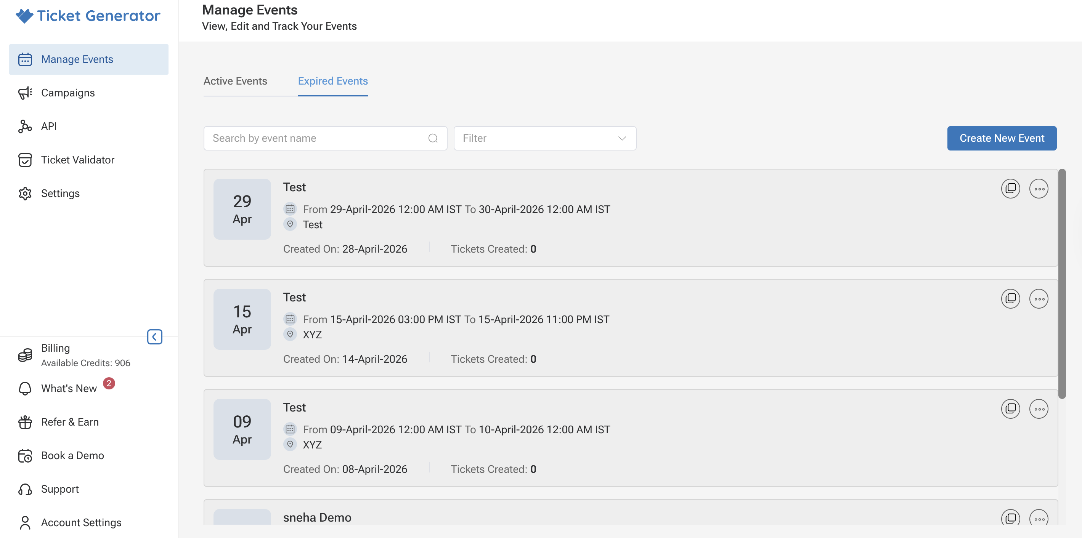Select the Expired Events tab

click(333, 81)
